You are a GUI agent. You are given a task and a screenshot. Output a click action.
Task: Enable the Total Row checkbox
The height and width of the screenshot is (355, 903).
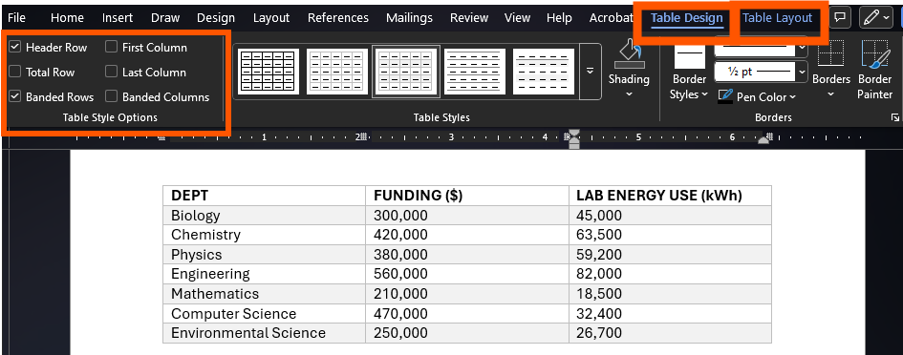coord(15,72)
